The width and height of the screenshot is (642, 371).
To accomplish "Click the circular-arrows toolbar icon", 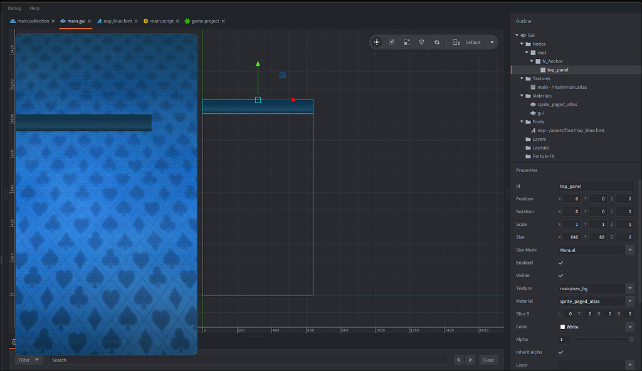I will click(437, 42).
